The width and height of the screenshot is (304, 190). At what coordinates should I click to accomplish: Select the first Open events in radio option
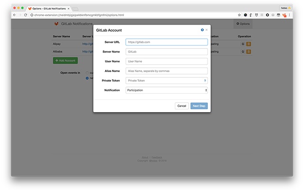[x=87, y=73]
